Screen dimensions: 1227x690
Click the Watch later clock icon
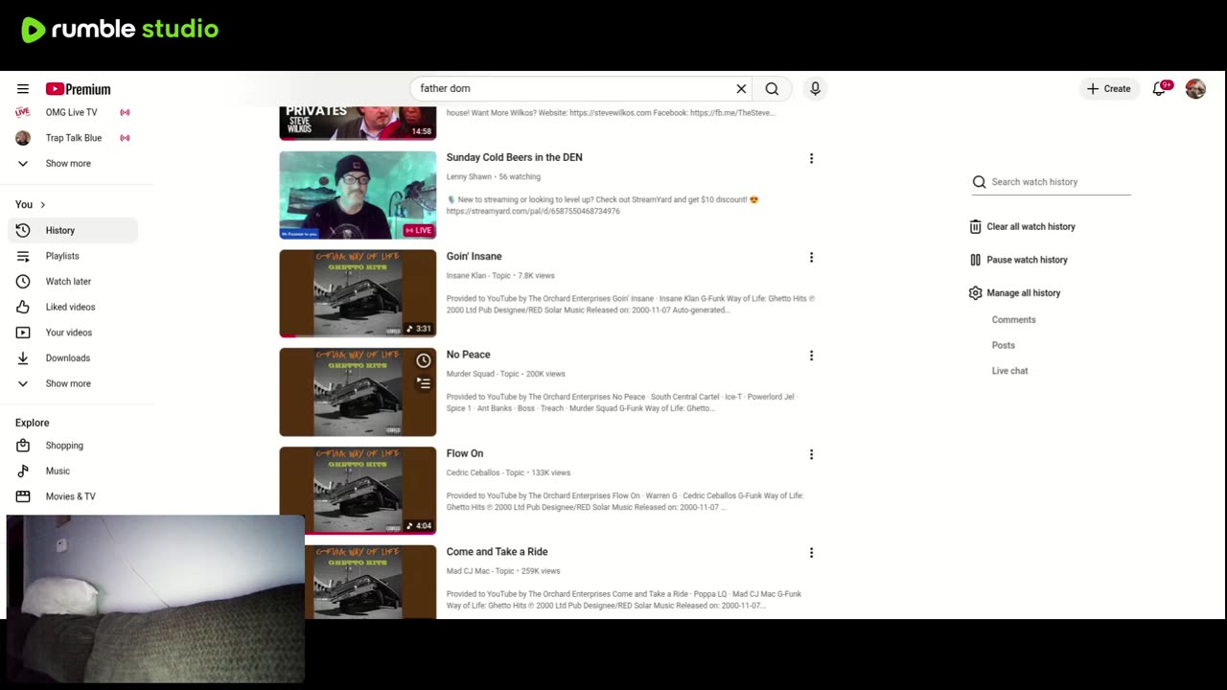(x=23, y=282)
